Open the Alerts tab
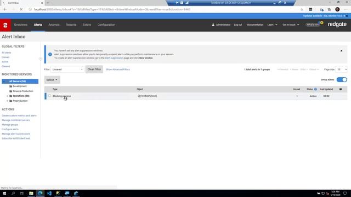This screenshot has height=197, width=351. point(38,25)
